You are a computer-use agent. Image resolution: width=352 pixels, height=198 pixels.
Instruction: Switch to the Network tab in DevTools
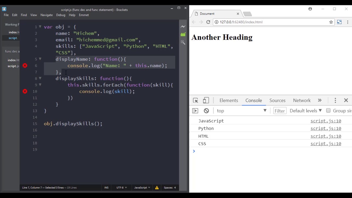(x=302, y=100)
